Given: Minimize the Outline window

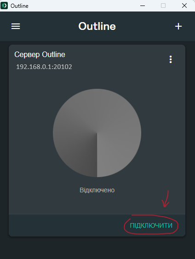Looking at the screenshot, I should click(x=143, y=6).
